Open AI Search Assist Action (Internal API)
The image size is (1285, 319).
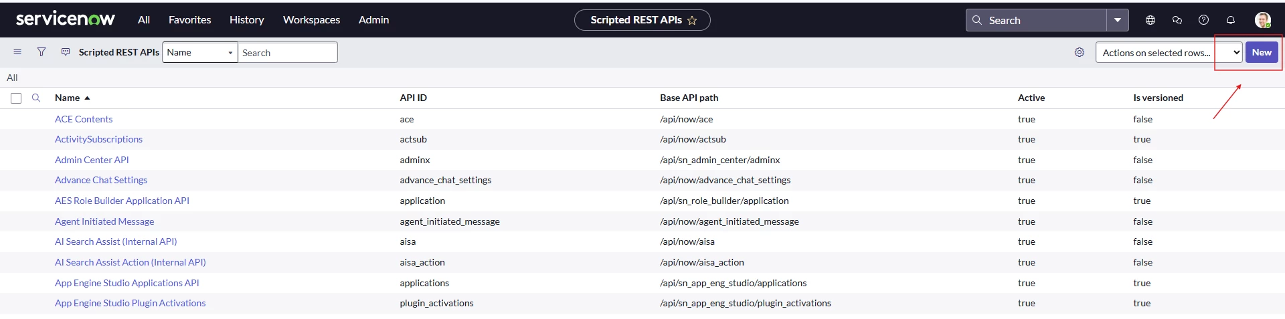tap(131, 262)
